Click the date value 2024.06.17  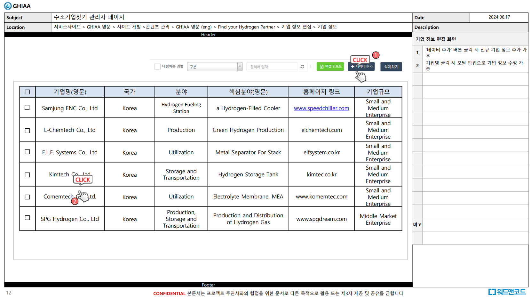click(499, 17)
